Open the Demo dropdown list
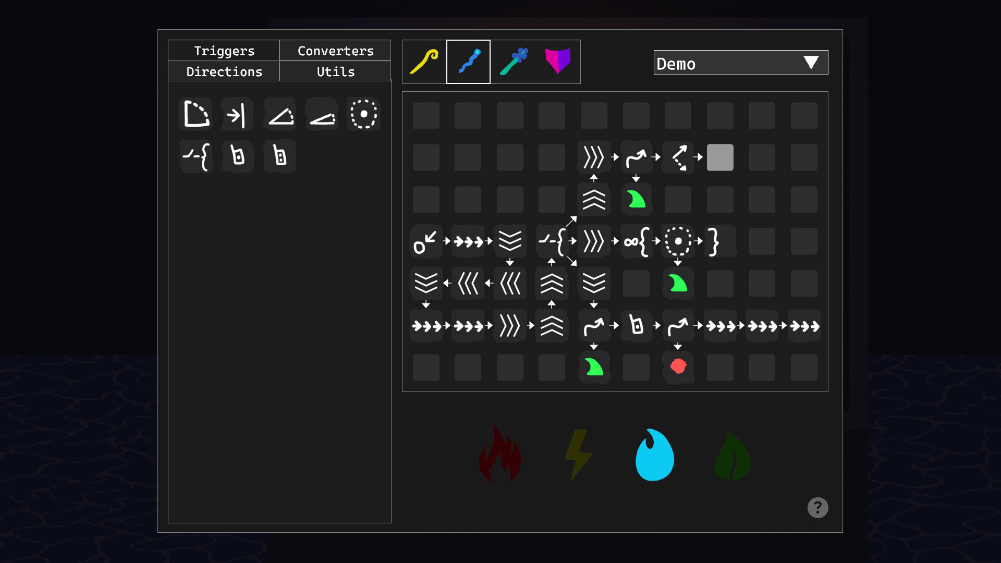 tap(730, 63)
